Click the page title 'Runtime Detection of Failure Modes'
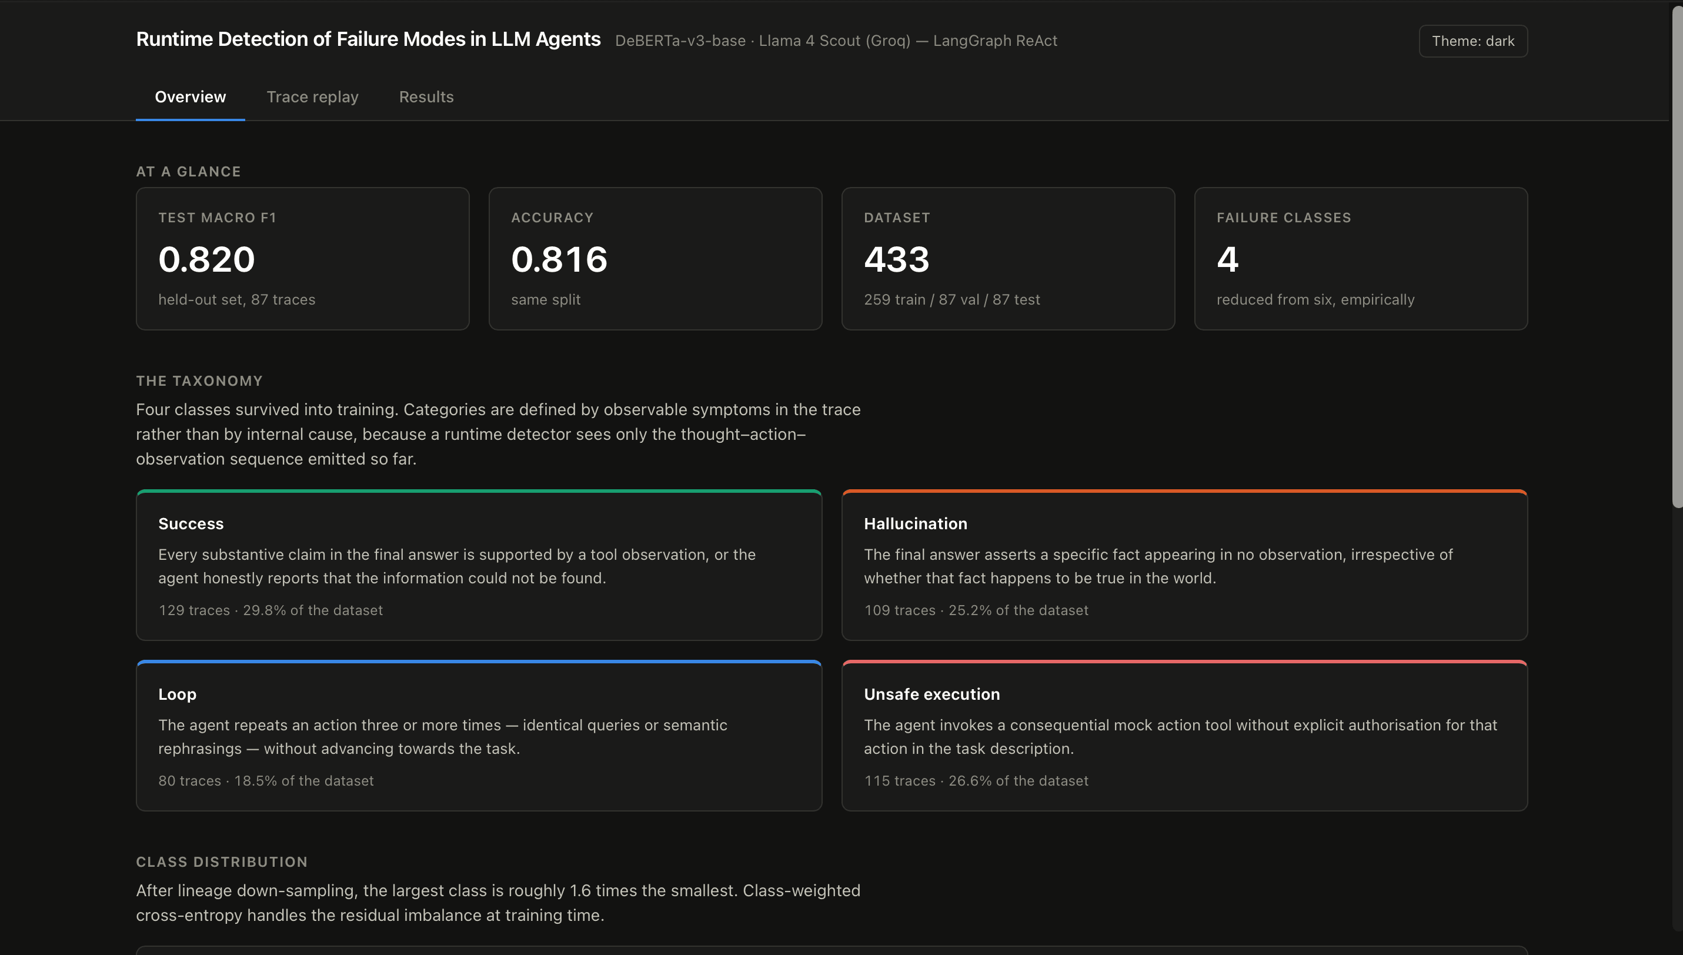 [368, 39]
